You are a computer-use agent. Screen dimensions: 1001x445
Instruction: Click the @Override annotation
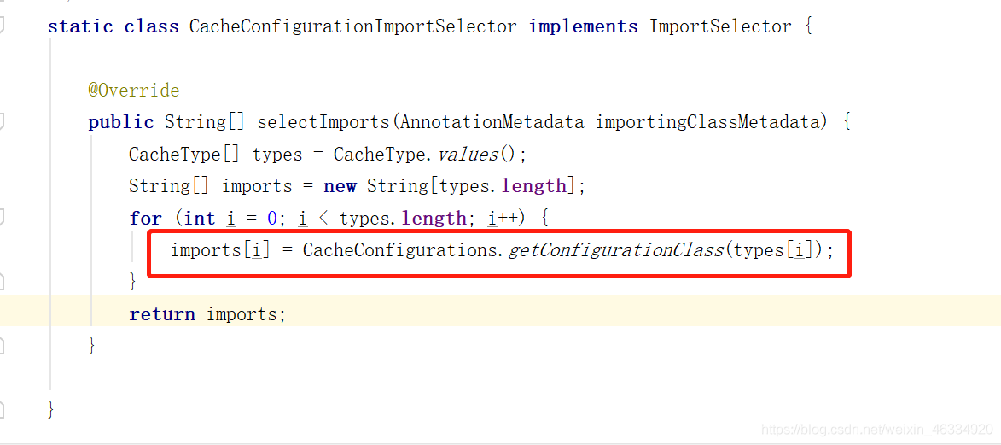point(133,91)
